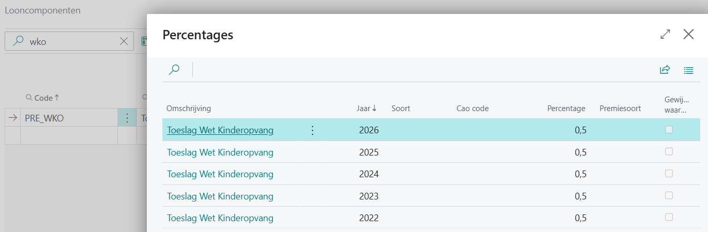Open the list view options icon
Viewport: 708px width, 232px height.
[x=688, y=70]
